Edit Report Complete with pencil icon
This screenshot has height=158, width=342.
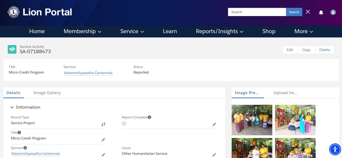coord(214,124)
